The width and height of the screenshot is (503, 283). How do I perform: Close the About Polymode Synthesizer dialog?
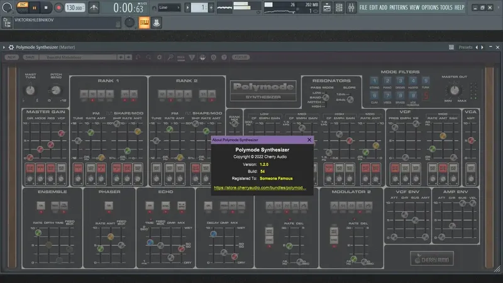click(309, 140)
